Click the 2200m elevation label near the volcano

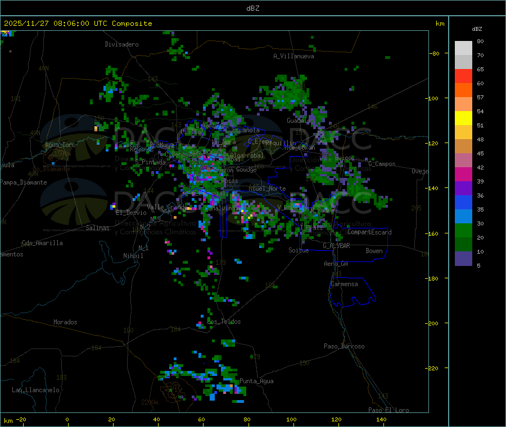pyautogui.click(x=150, y=402)
